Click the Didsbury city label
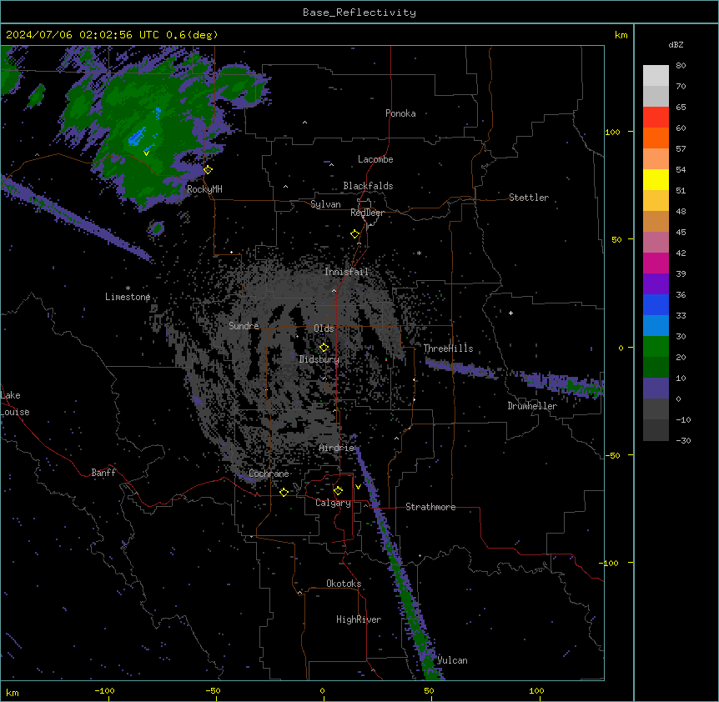719x702 pixels. click(319, 359)
